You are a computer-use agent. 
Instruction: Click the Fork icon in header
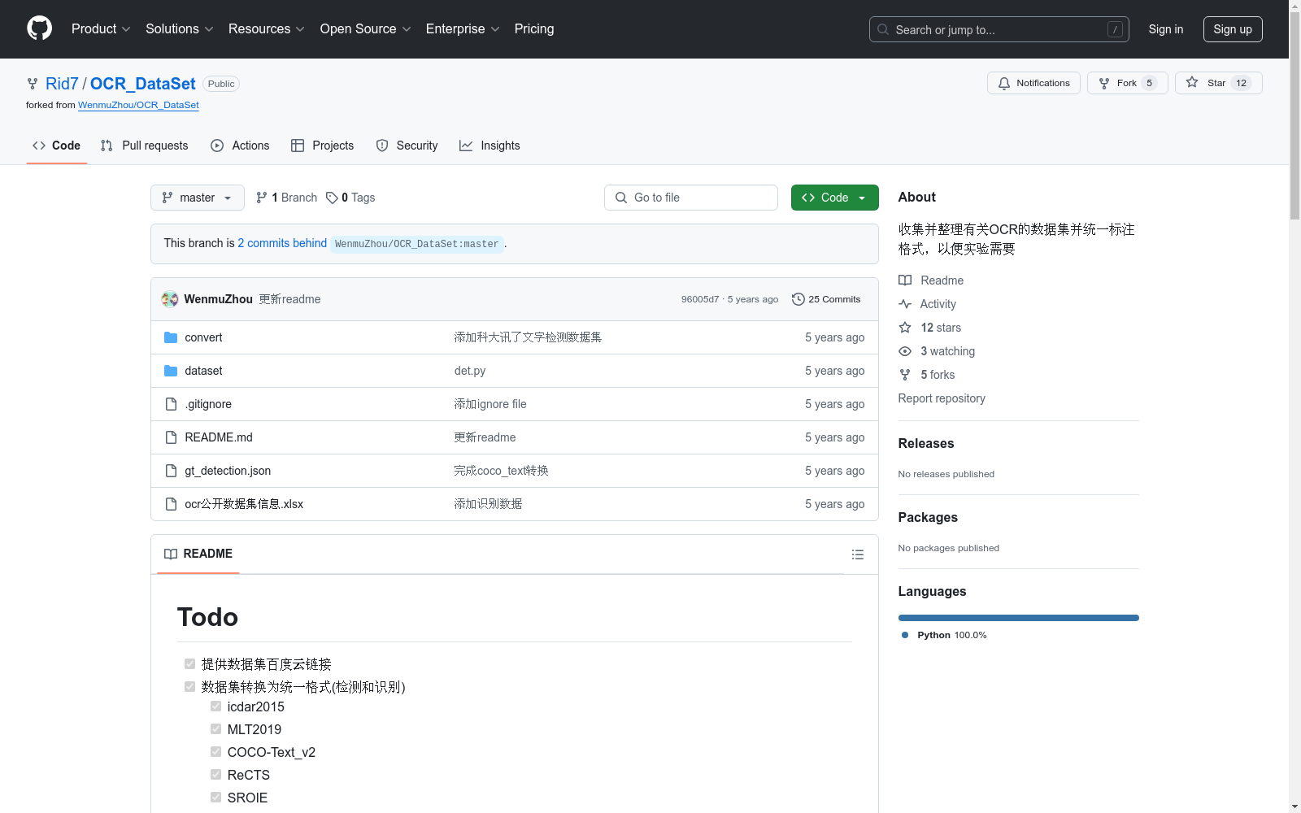coord(1104,83)
